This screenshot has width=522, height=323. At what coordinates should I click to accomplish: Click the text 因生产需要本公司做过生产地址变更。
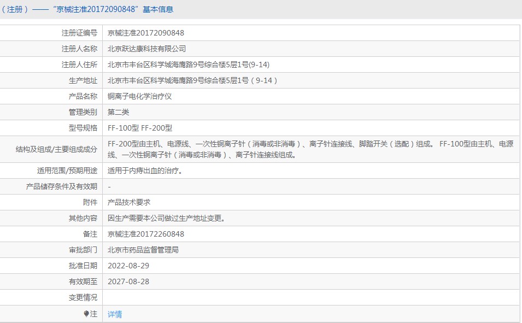167,219
